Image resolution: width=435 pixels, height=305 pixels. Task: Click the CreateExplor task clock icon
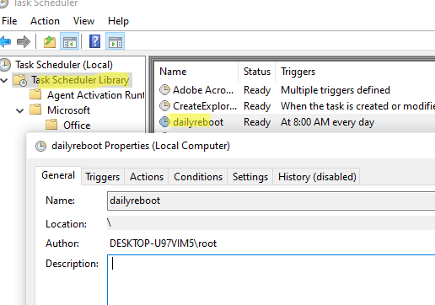pos(164,106)
